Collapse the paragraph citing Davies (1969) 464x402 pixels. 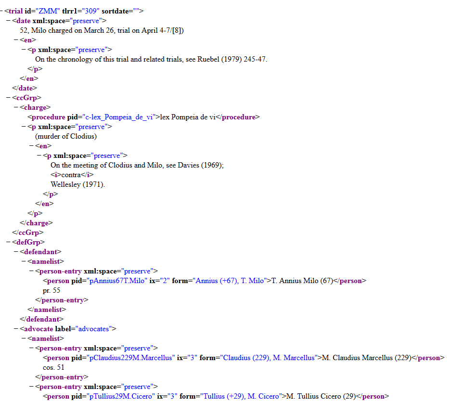(39, 156)
